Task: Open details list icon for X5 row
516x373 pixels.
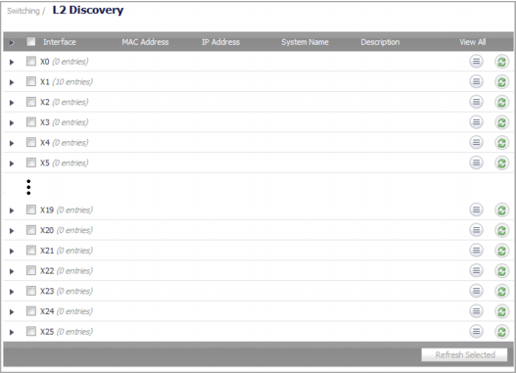Action: point(476,163)
